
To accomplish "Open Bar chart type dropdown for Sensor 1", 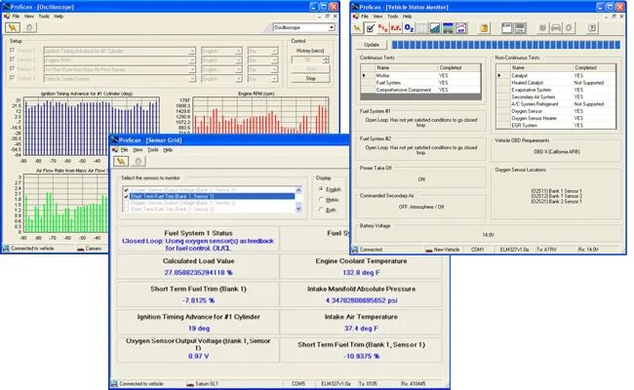I will (x=274, y=52).
